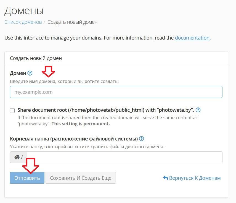This screenshot has height=203, width=236.
Task: Click the back arrow icon before Вернуться
Action: tap(166, 178)
